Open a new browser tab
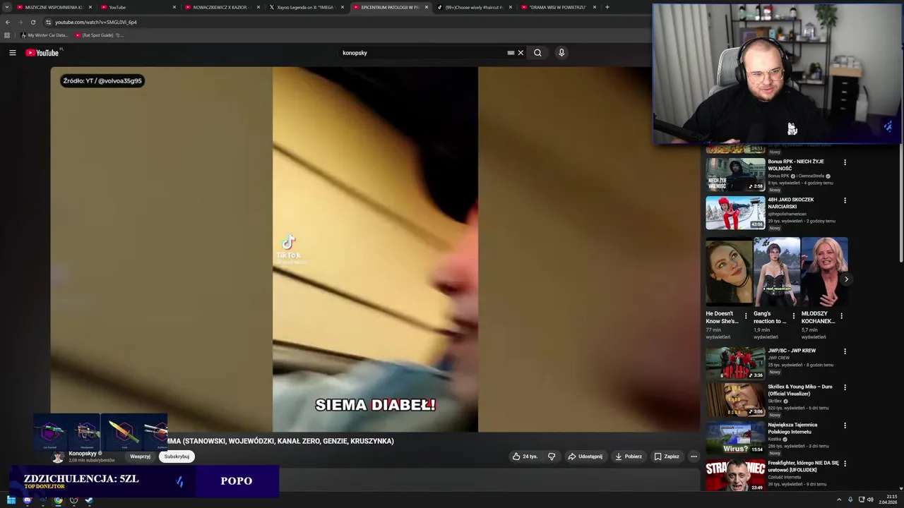Image resolution: width=904 pixels, height=508 pixels. click(607, 7)
